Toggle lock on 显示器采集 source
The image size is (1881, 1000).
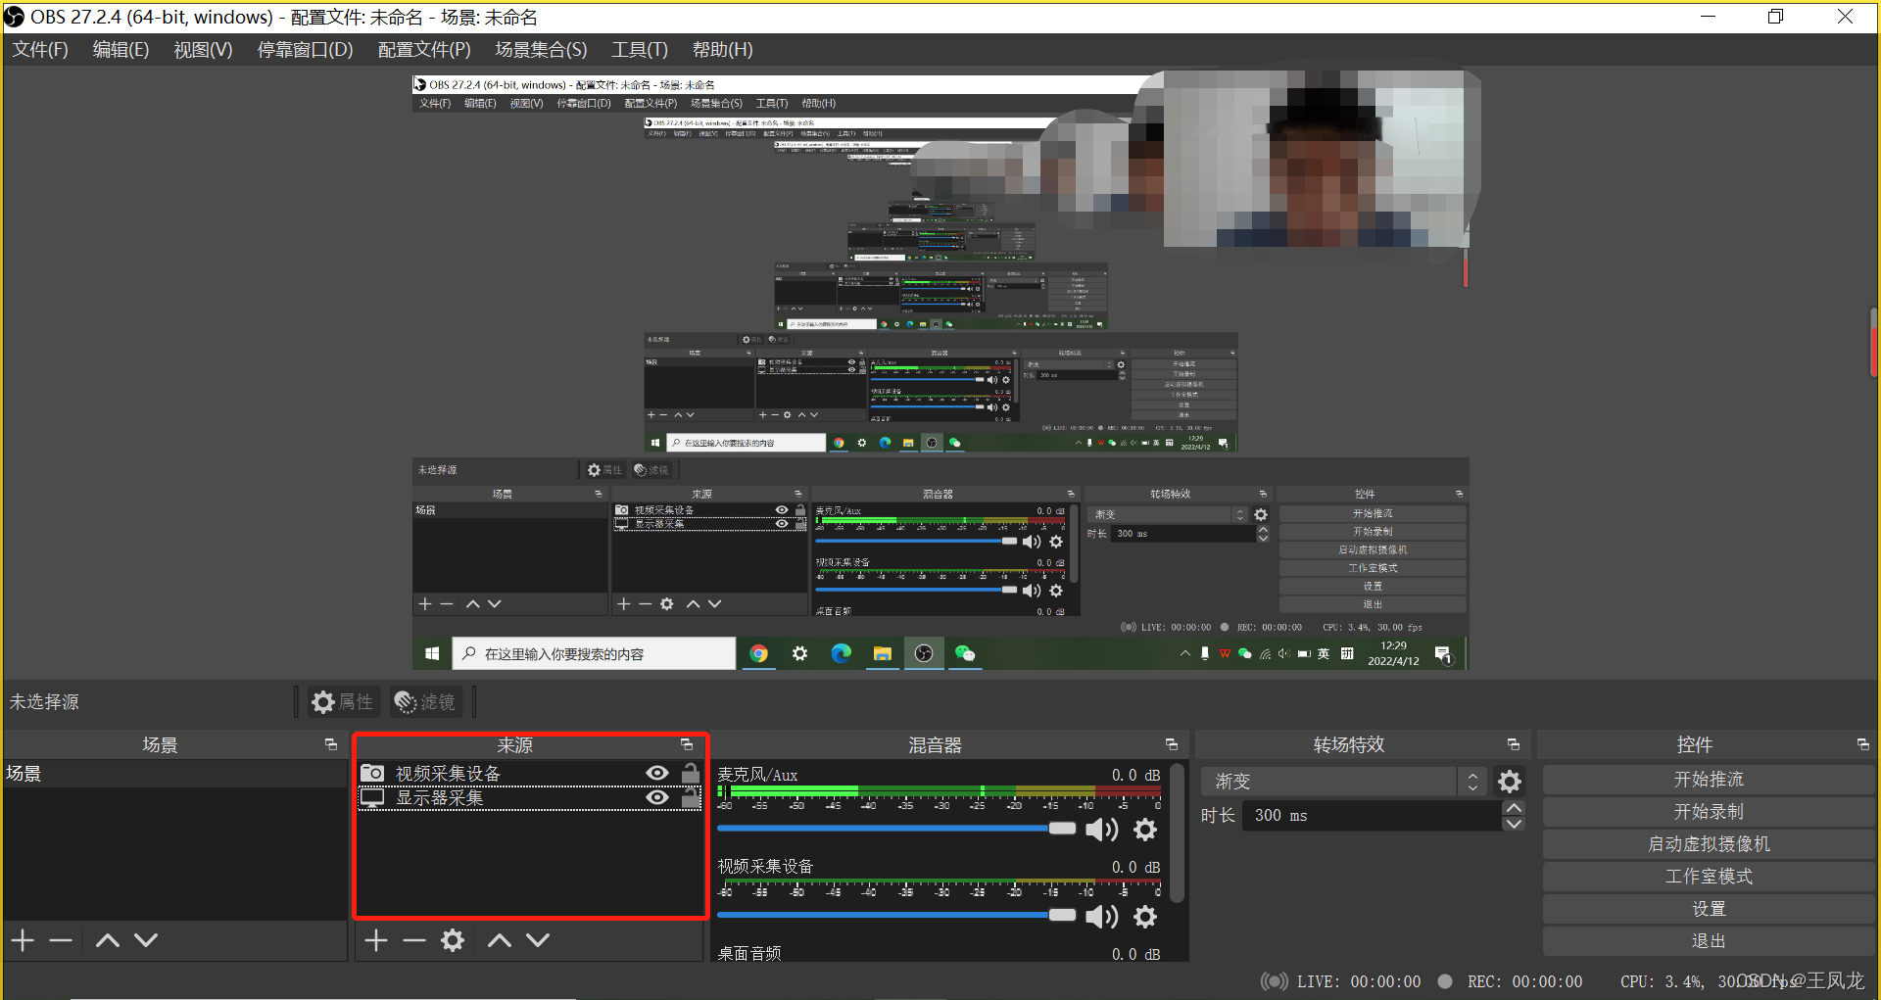point(691,798)
